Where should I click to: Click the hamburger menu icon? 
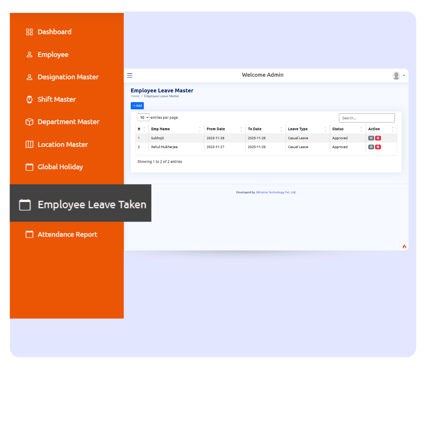click(x=130, y=75)
